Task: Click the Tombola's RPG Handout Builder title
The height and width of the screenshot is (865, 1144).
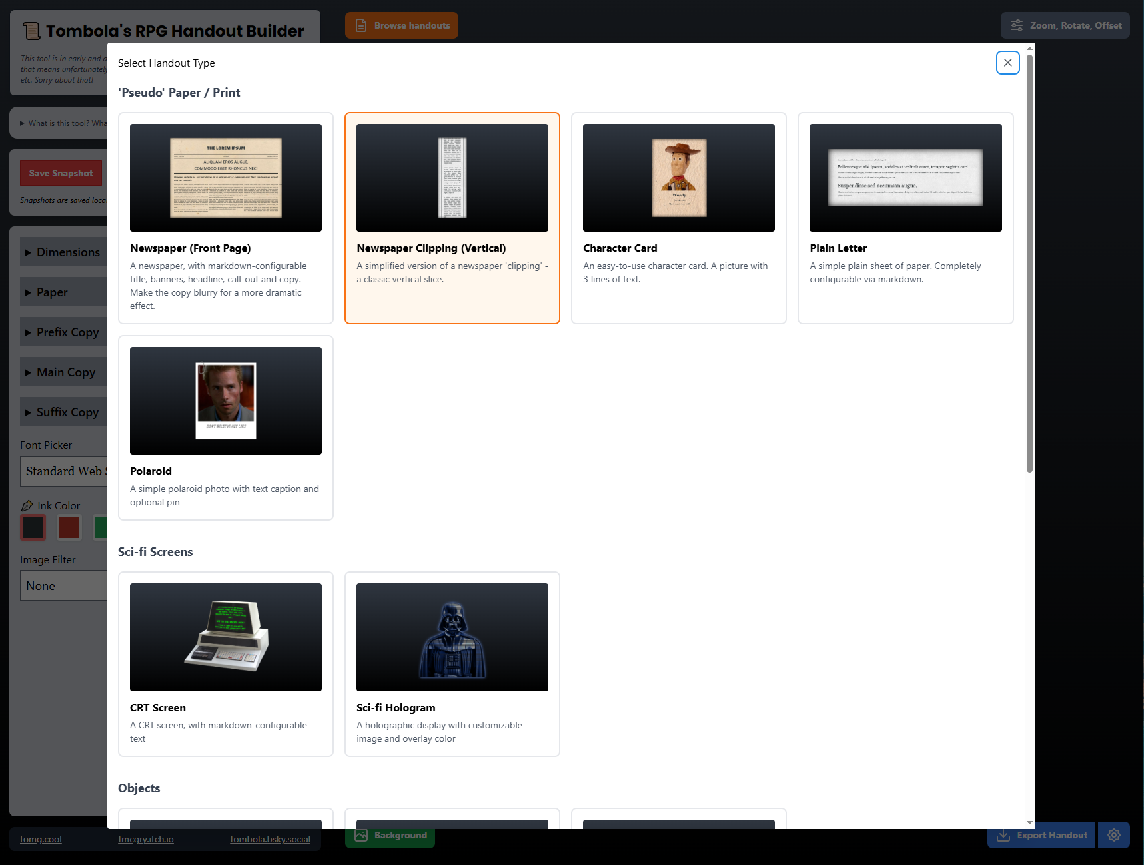Action: coord(175,31)
